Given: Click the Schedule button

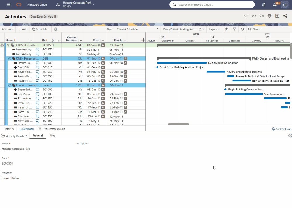Looking at the screenshot, I should (41, 29).
